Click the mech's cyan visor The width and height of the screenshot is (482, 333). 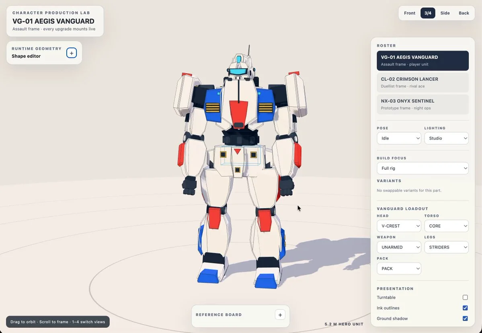click(238, 72)
